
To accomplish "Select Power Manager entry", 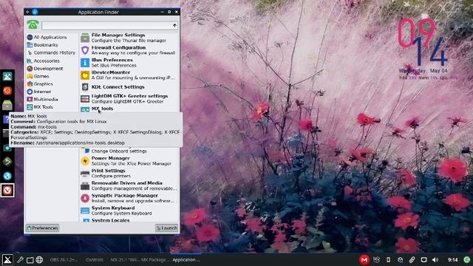I will pyautogui.click(x=129, y=161).
